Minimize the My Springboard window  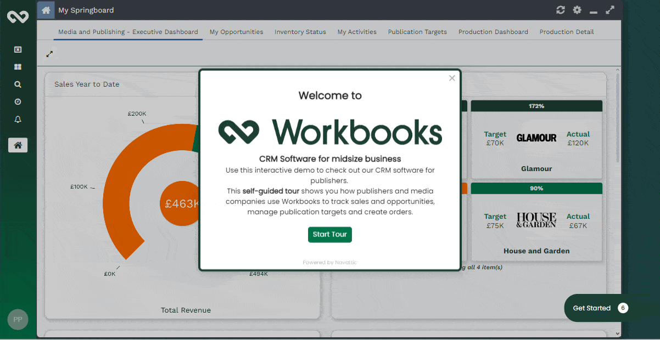click(594, 11)
